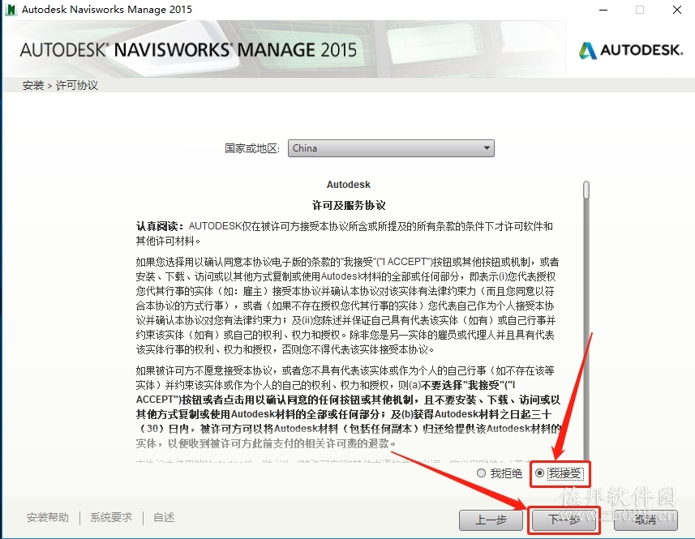695x539 pixels.
Task: Open the 国家或地区 country dropdown showing China
Action: pos(391,148)
